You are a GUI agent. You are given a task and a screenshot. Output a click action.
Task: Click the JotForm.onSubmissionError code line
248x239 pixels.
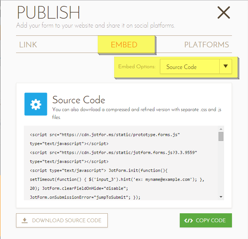point(85,196)
